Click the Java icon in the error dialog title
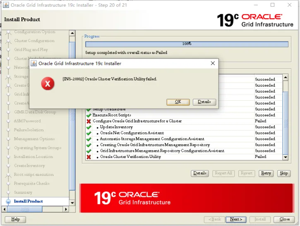 click(x=34, y=63)
